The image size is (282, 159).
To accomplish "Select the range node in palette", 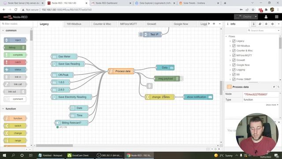I will coord(15,140).
